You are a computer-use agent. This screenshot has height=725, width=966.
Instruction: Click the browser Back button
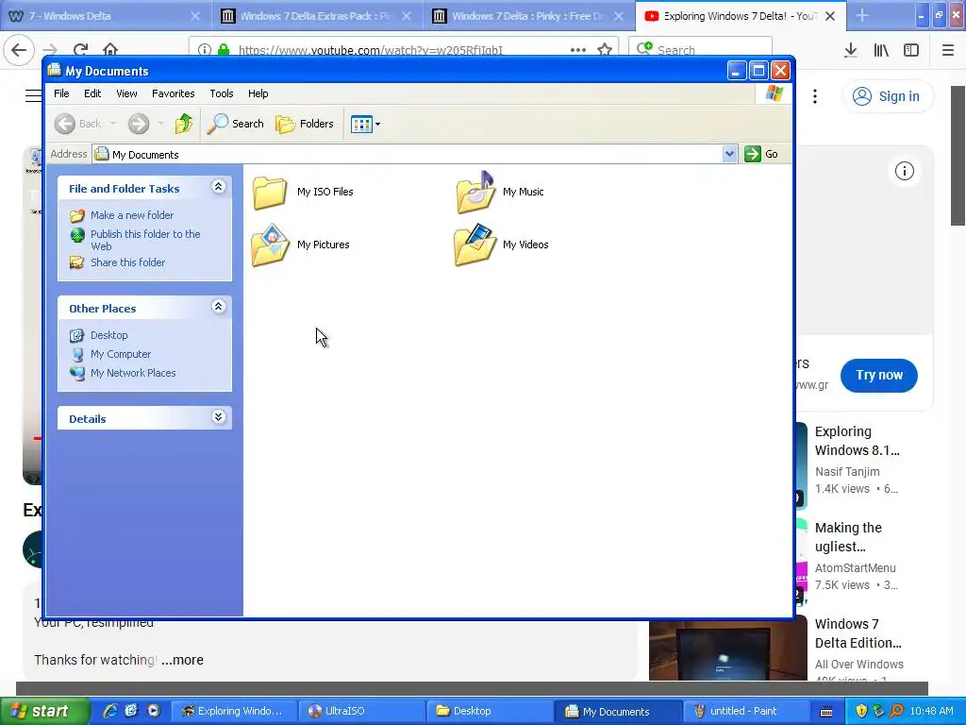coord(19,49)
